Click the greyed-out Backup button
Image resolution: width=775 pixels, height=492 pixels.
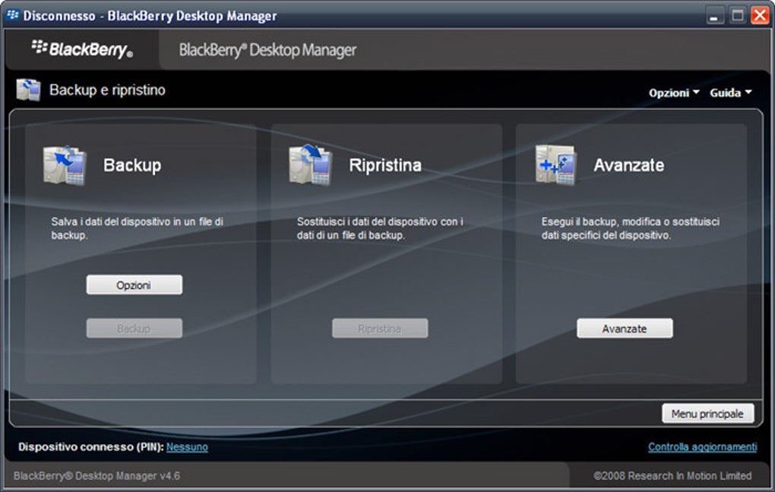pos(134,329)
